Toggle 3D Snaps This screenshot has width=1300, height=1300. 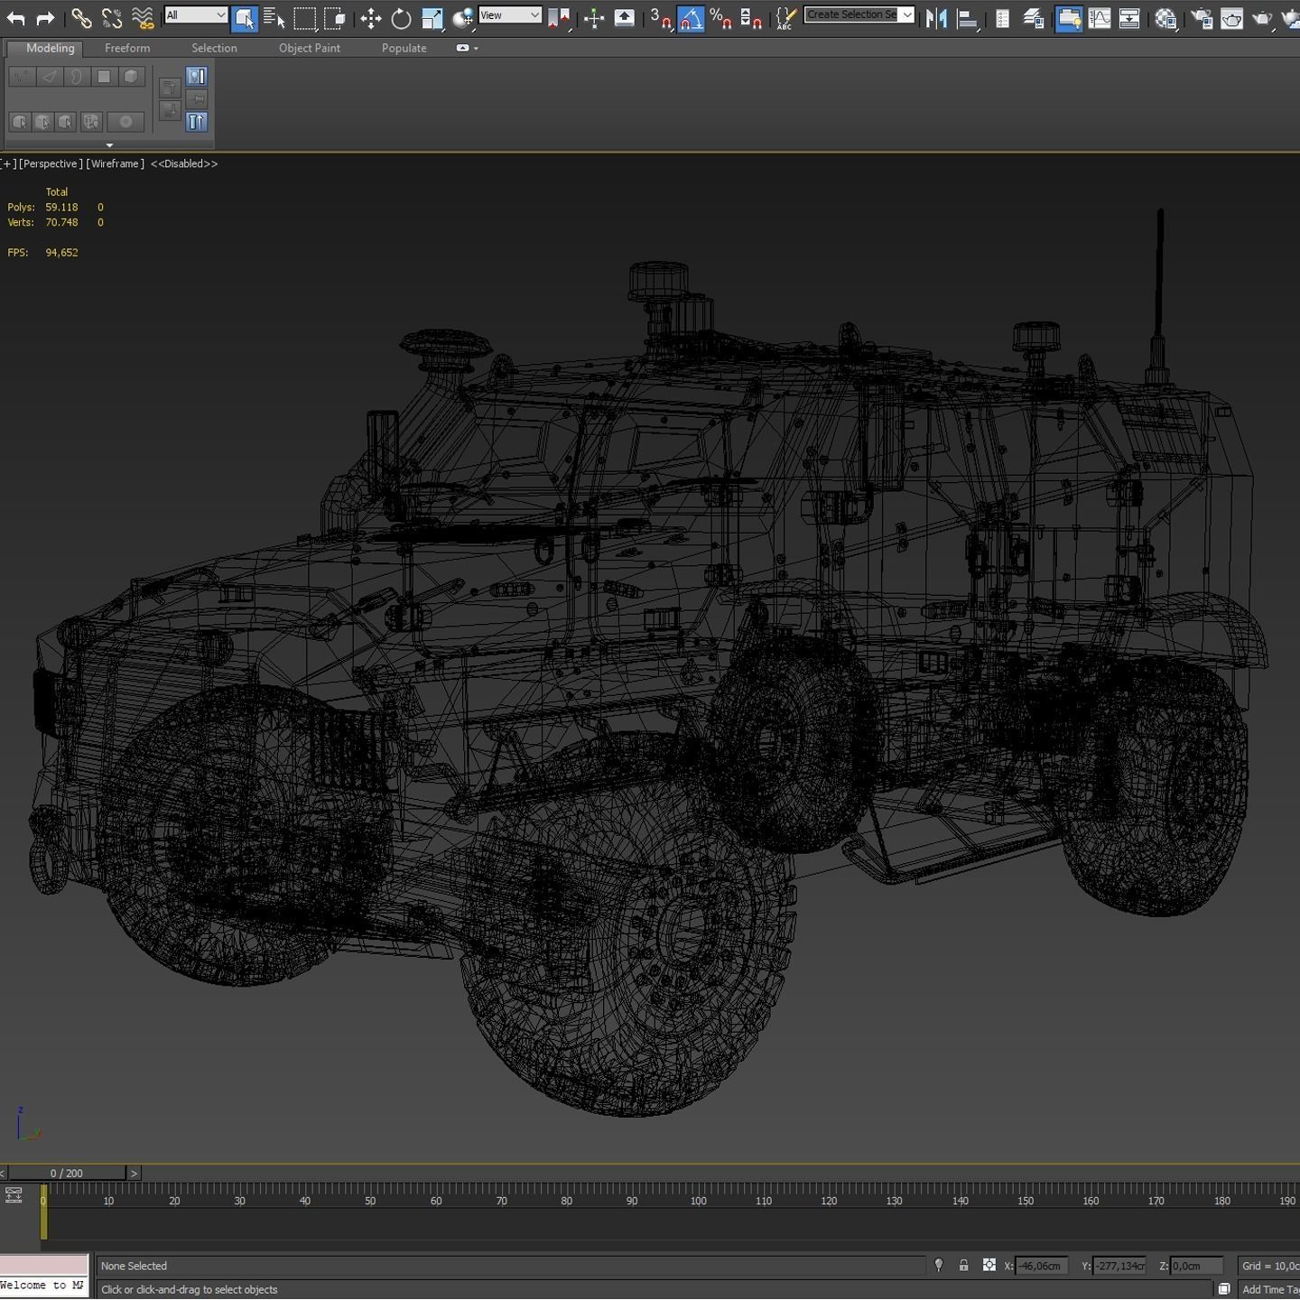click(660, 17)
